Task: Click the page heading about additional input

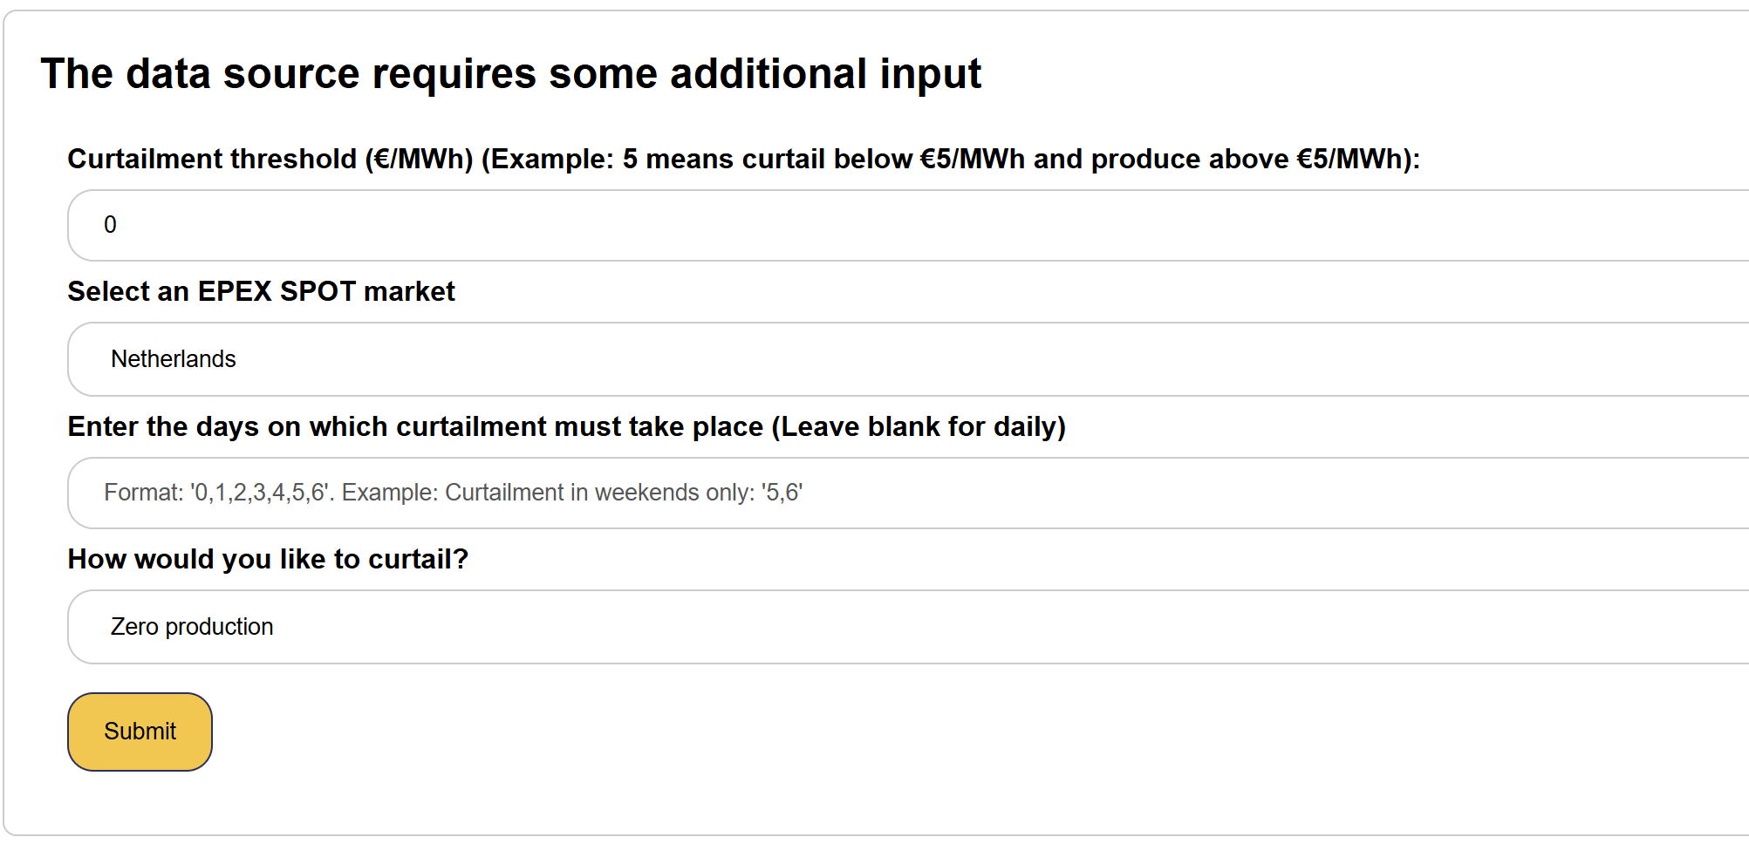Action: [510, 73]
